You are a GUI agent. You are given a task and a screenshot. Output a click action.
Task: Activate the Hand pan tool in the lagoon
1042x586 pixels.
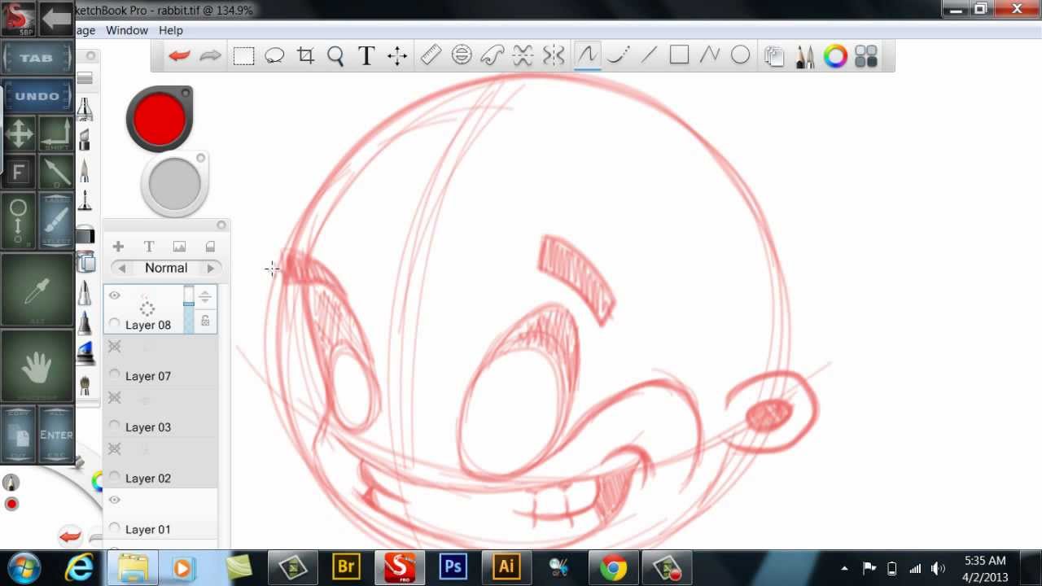click(37, 365)
